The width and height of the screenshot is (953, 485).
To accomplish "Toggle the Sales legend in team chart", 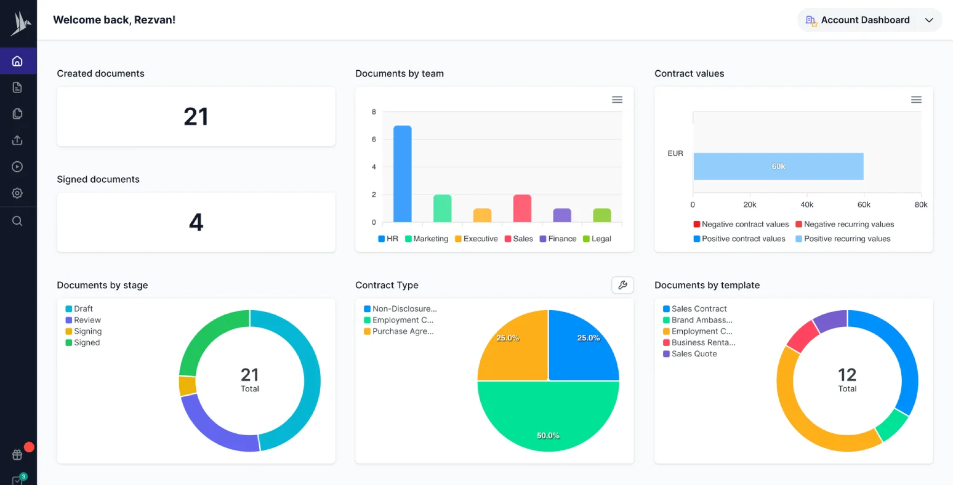I will click(519, 239).
